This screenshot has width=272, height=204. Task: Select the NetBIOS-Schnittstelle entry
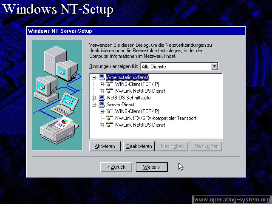tap(129, 98)
